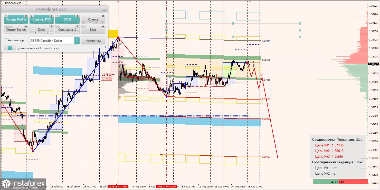Click the 1.38178 level price label
380x190 pixels.
point(266,60)
